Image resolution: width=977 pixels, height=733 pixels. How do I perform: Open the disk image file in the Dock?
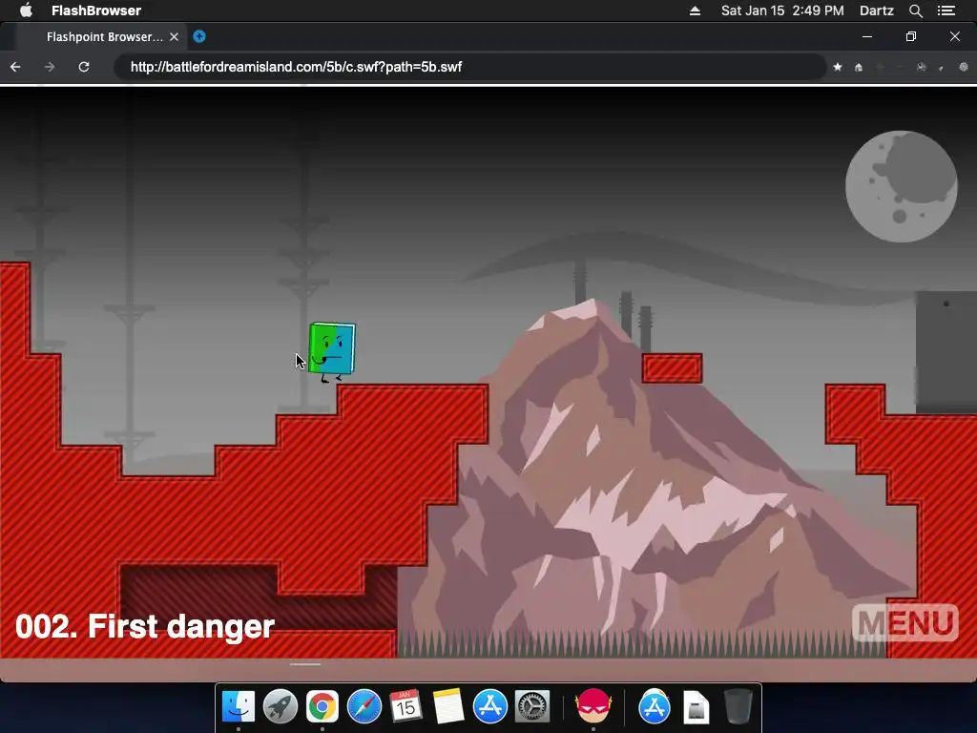pyautogui.click(x=696, y=707)
